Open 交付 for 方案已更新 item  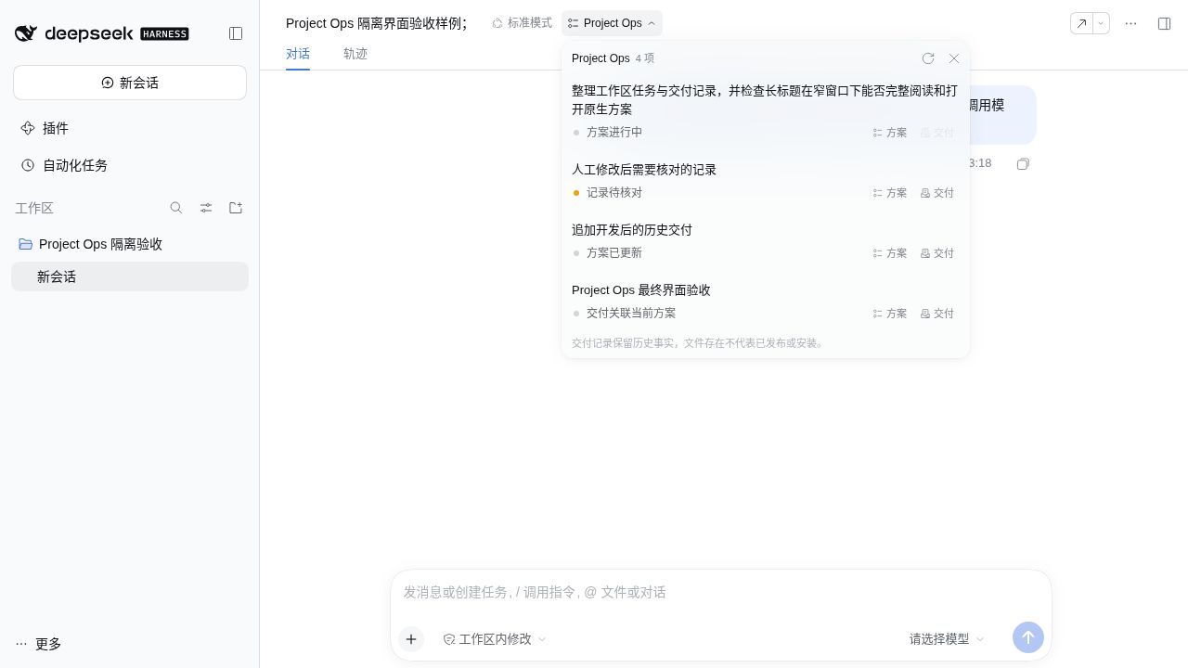[x=937, y=253]
